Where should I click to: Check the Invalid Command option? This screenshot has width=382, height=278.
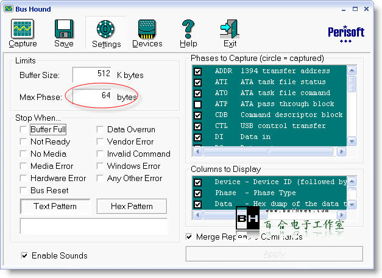pyautogui.click(x=100, y=154)
